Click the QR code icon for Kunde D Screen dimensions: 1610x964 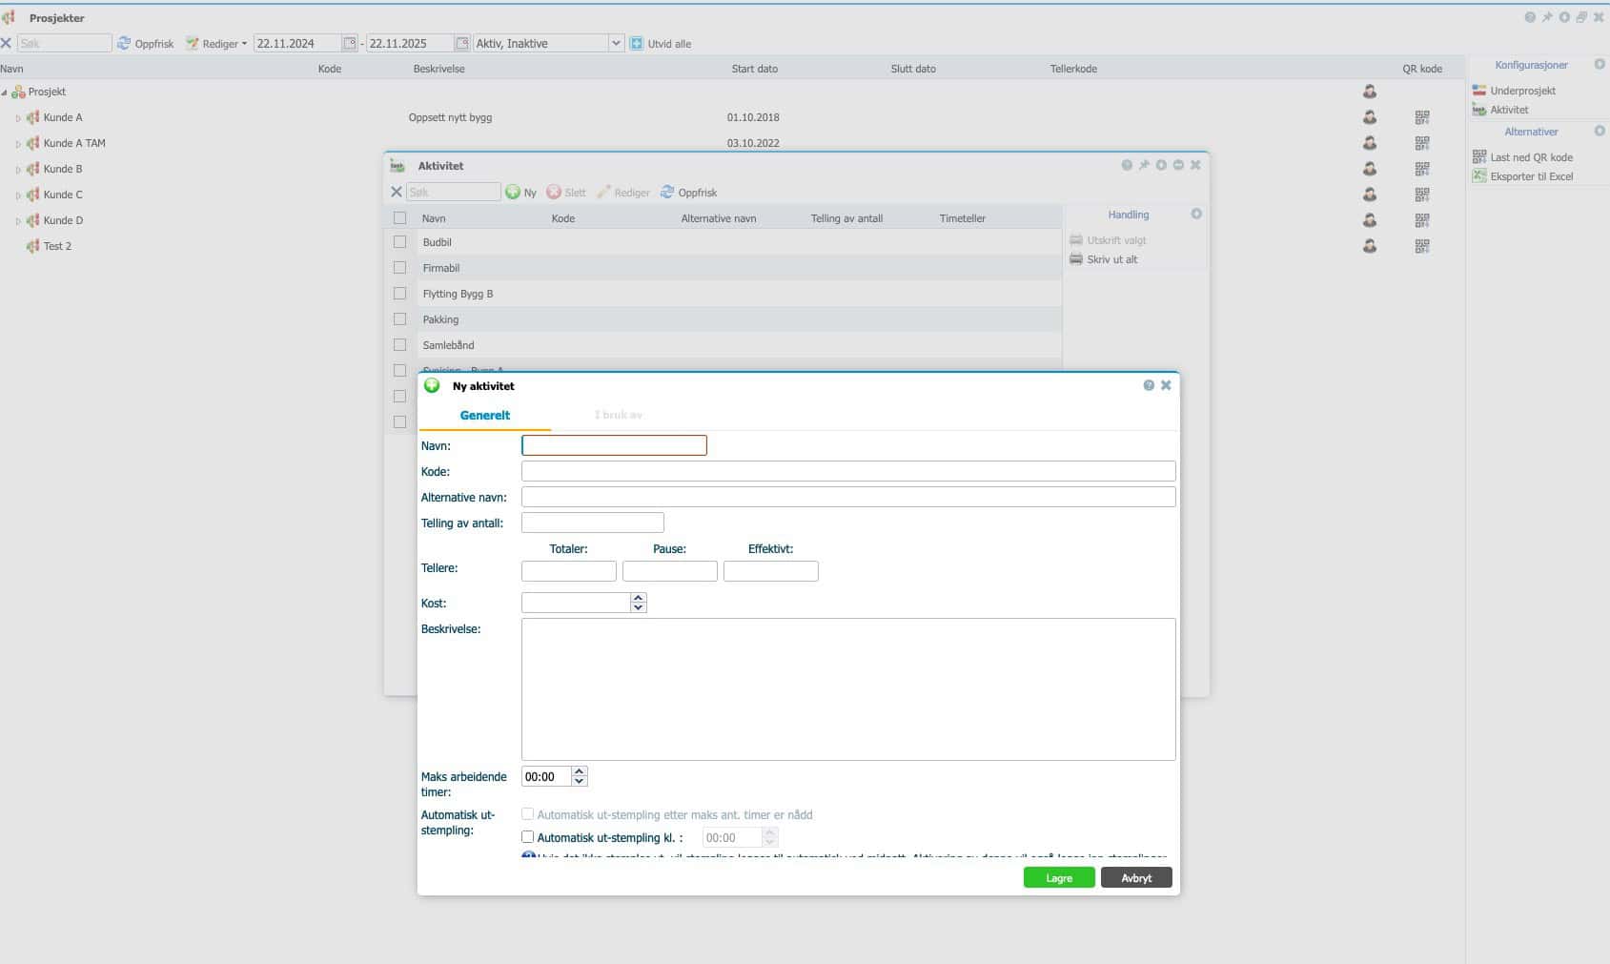pos(1422,220)
